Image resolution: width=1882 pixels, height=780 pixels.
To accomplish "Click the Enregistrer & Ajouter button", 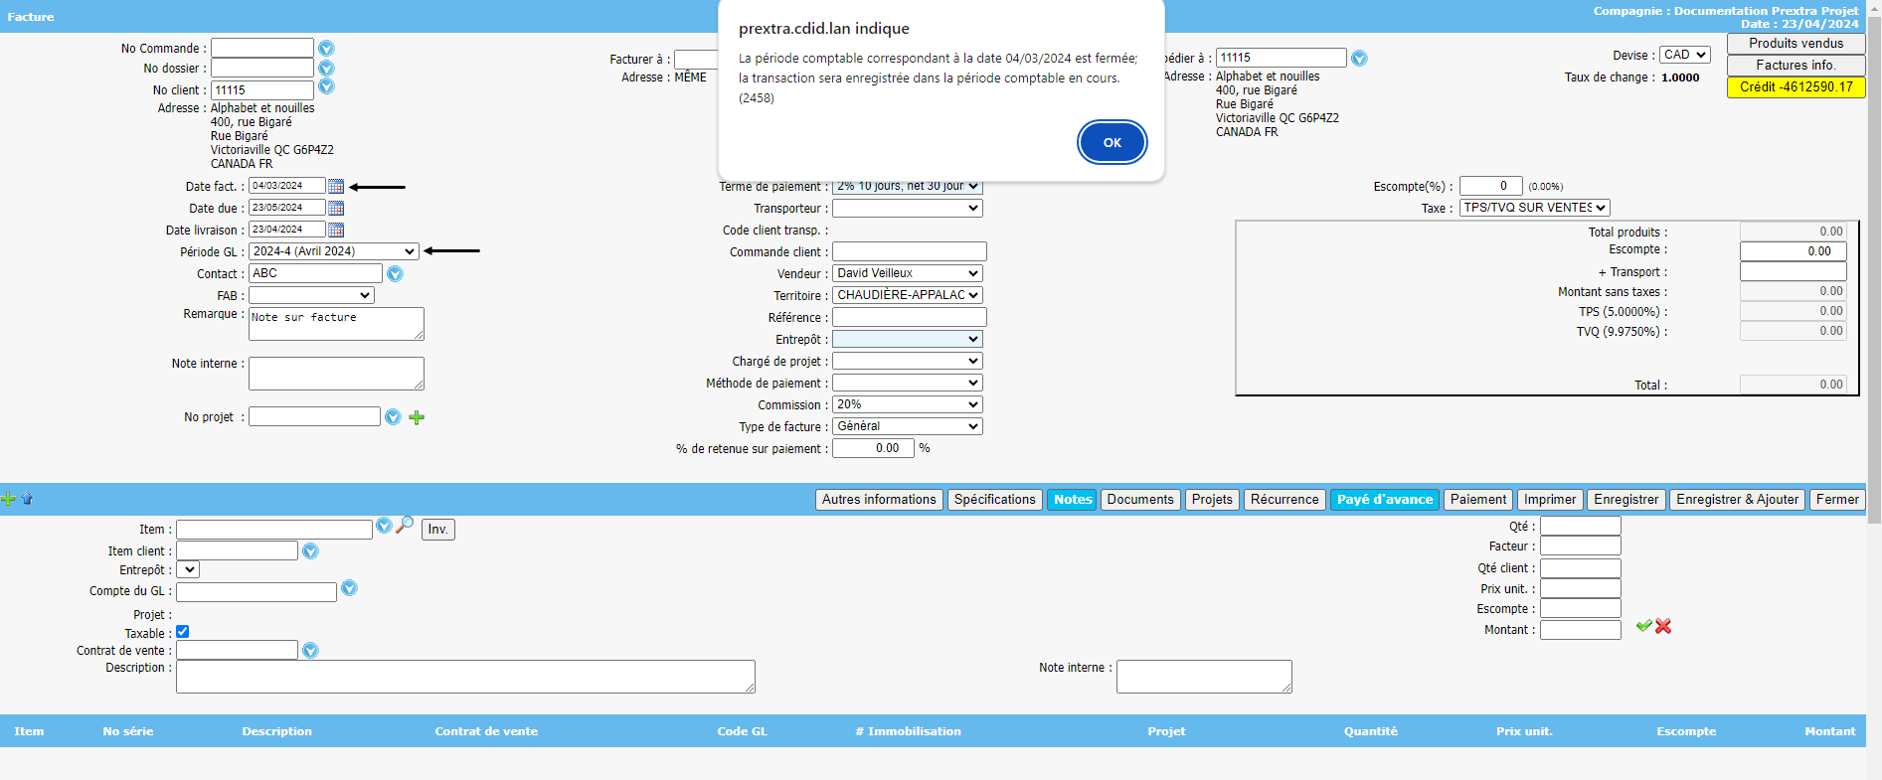I will [1737, 500].
